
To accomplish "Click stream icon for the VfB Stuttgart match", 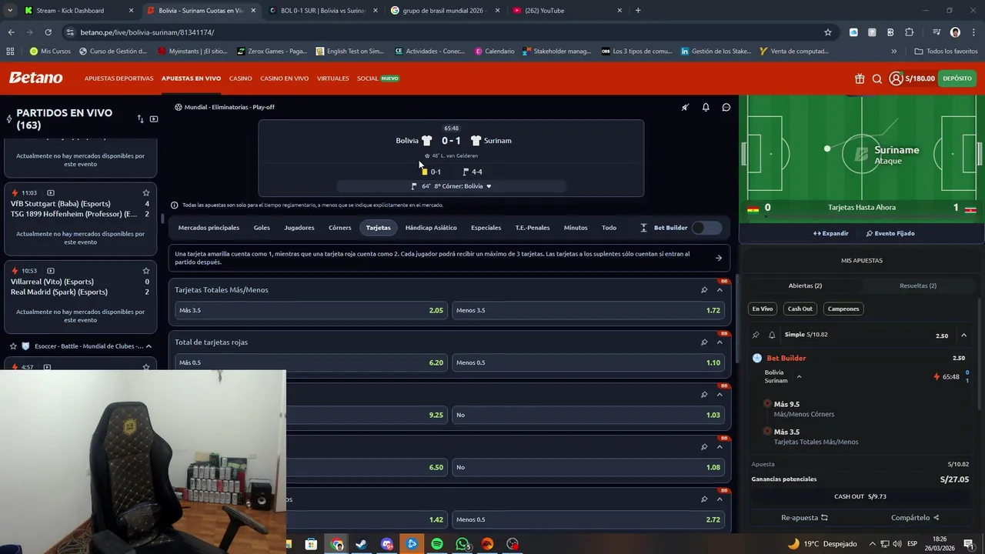I will (51, 193).
